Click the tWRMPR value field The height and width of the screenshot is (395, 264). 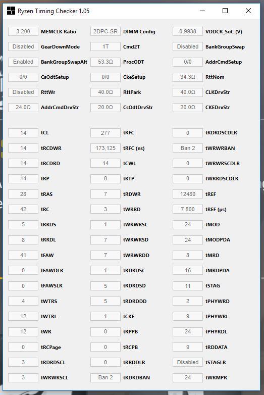coord(188,377)
